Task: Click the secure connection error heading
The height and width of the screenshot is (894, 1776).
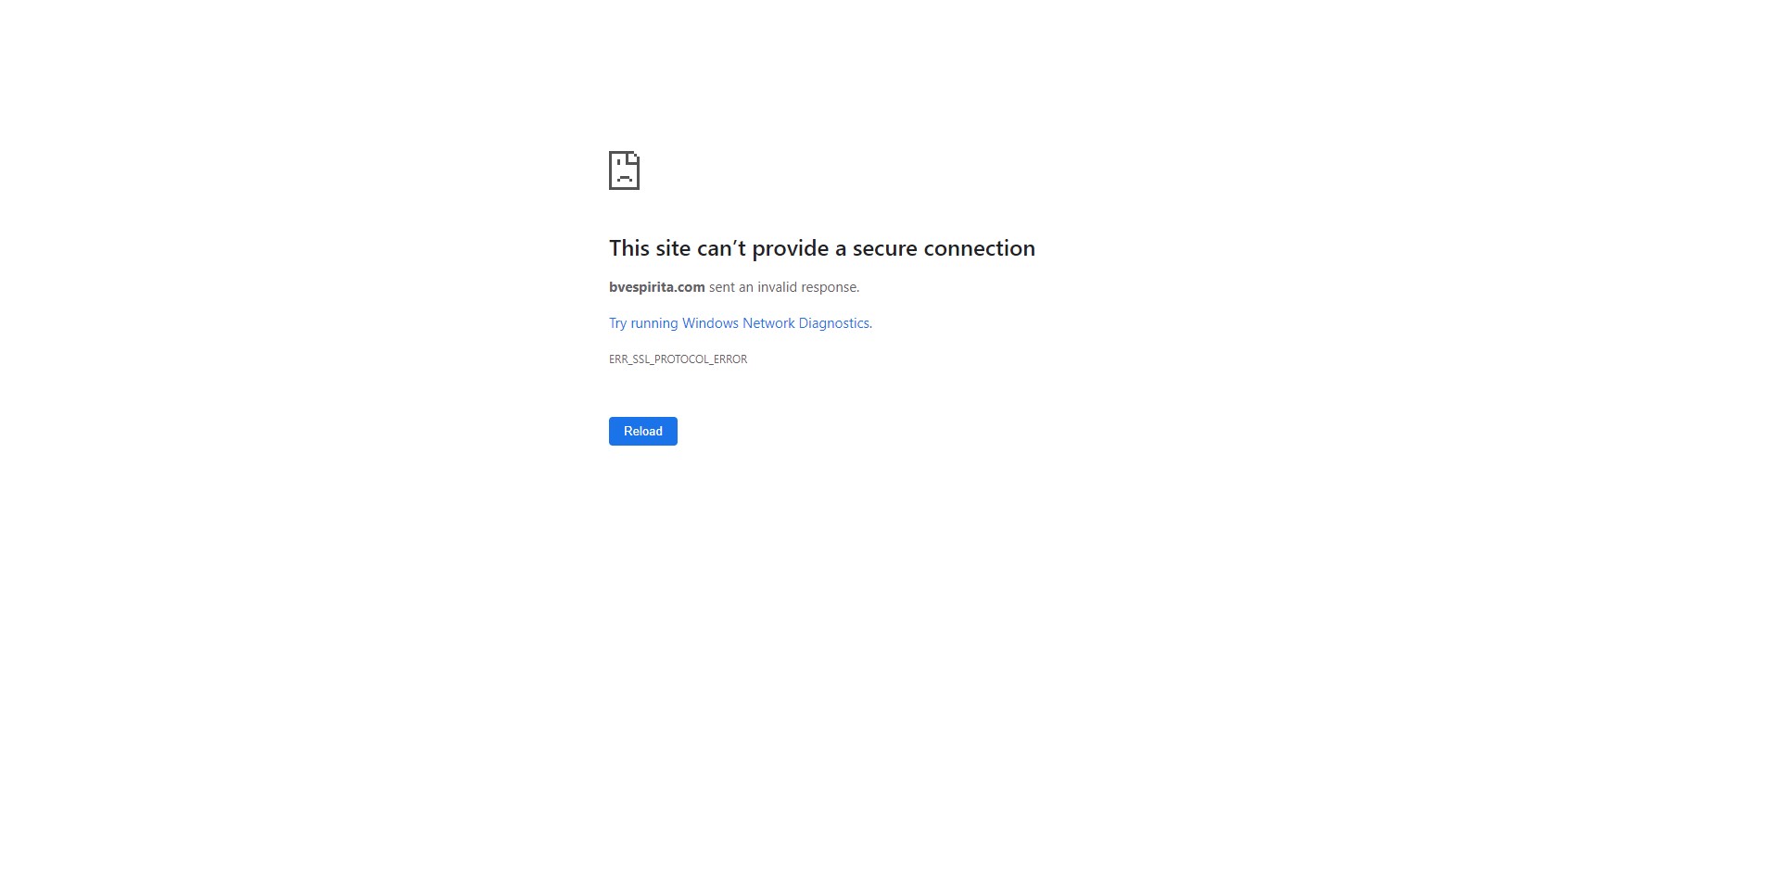Action: pos(821,248)
